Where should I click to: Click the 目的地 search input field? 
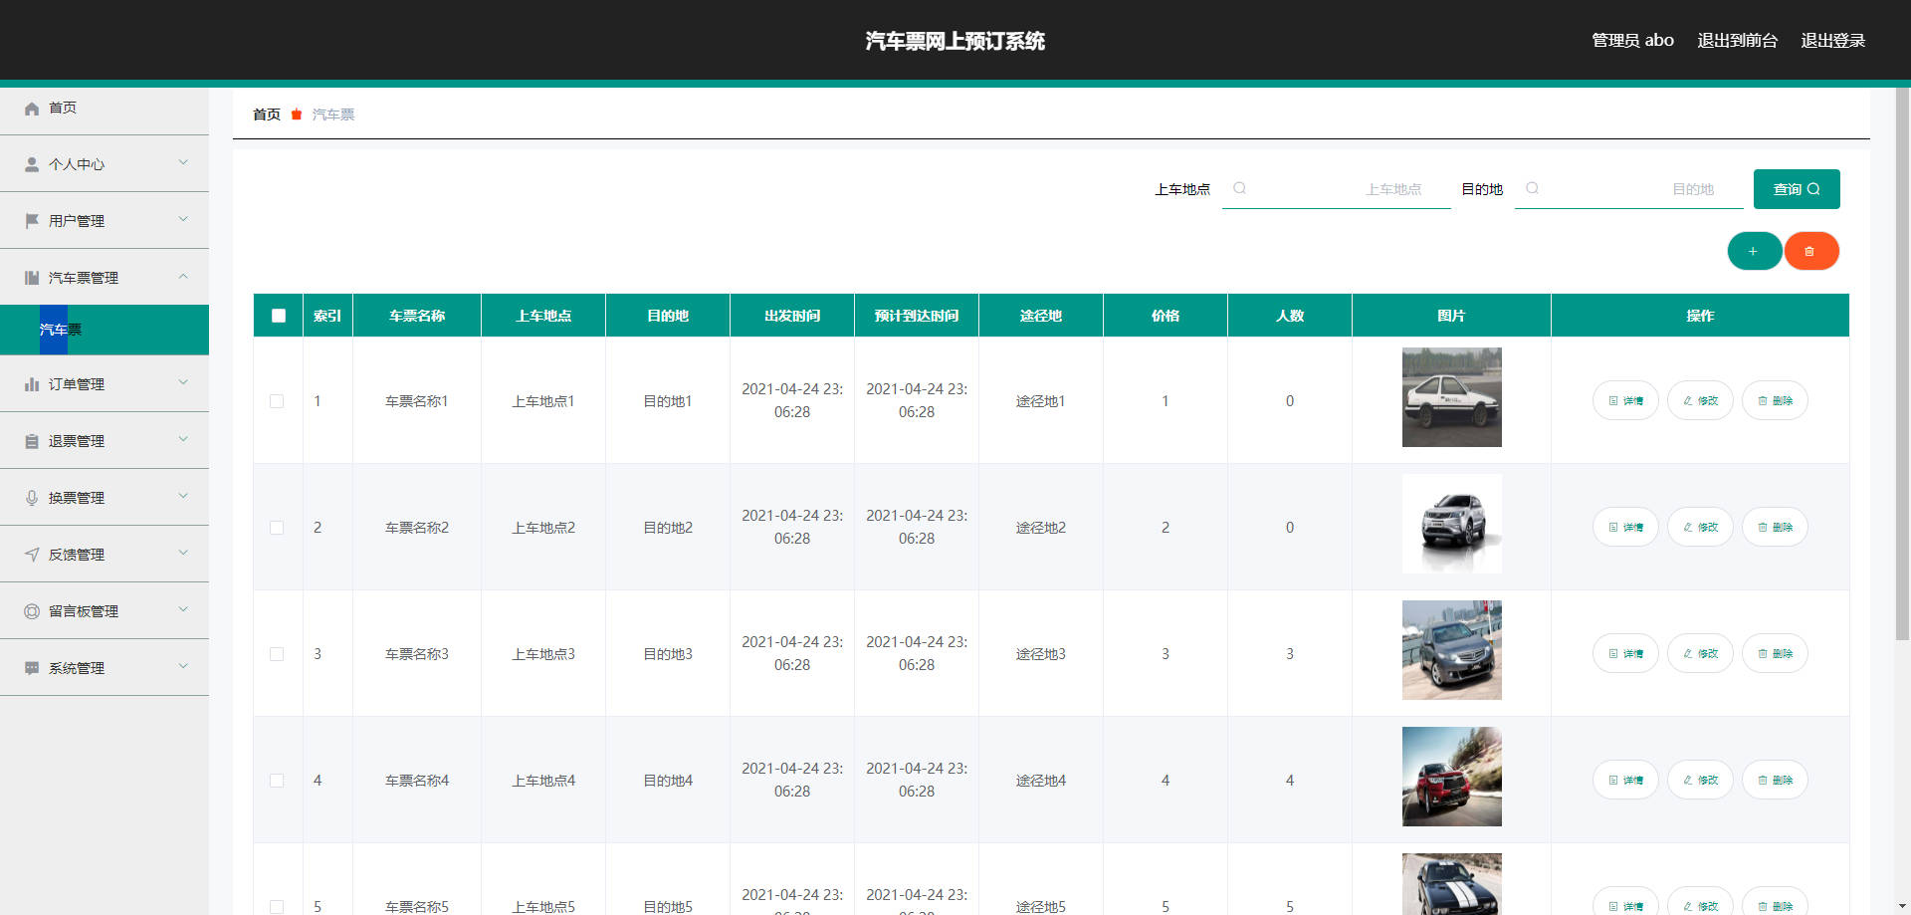pyautogui.click(x=1629, y=189)
